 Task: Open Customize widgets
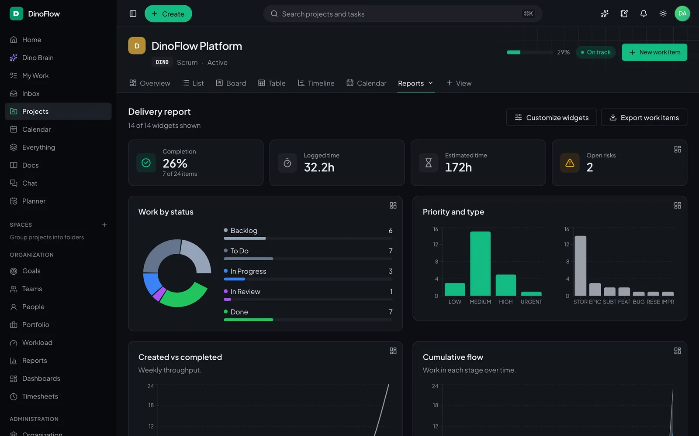point(551,117)
